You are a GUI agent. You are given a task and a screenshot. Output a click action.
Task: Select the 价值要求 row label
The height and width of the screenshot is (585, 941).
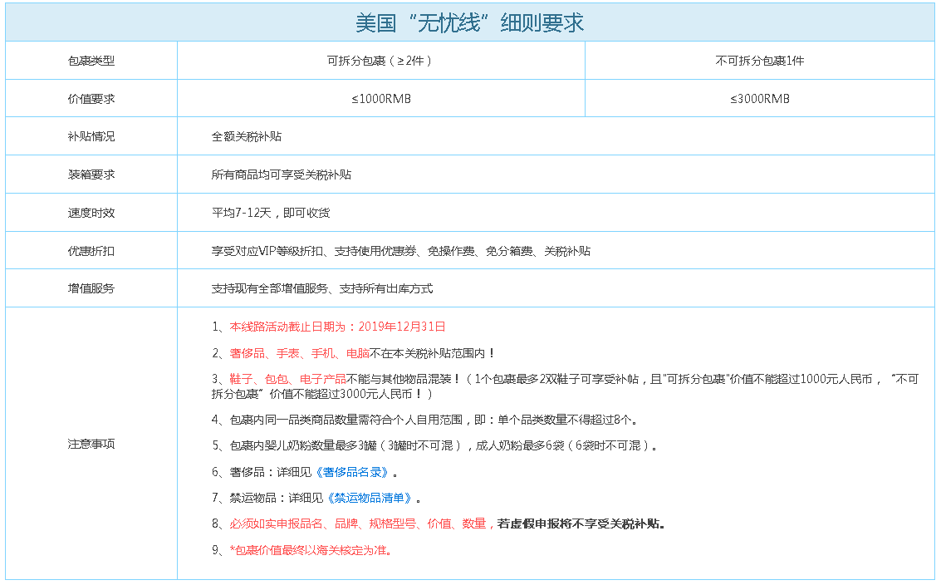pyautogui.click(x=91, y=99)
